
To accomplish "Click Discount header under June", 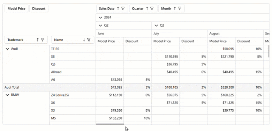I will pos(138,41).
